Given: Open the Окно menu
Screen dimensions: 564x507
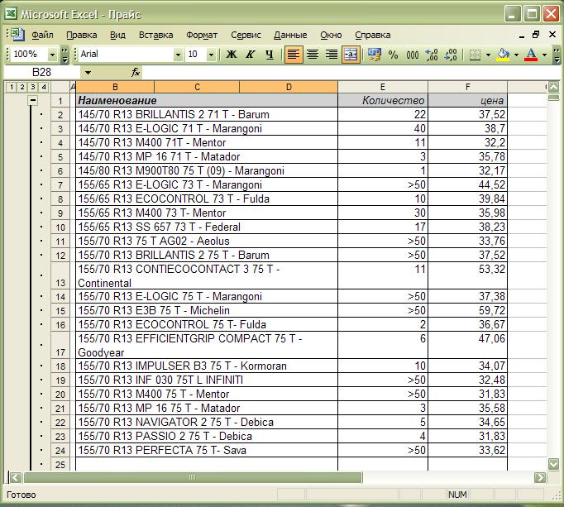Looking at the screenshot, I should coord(331,35).
